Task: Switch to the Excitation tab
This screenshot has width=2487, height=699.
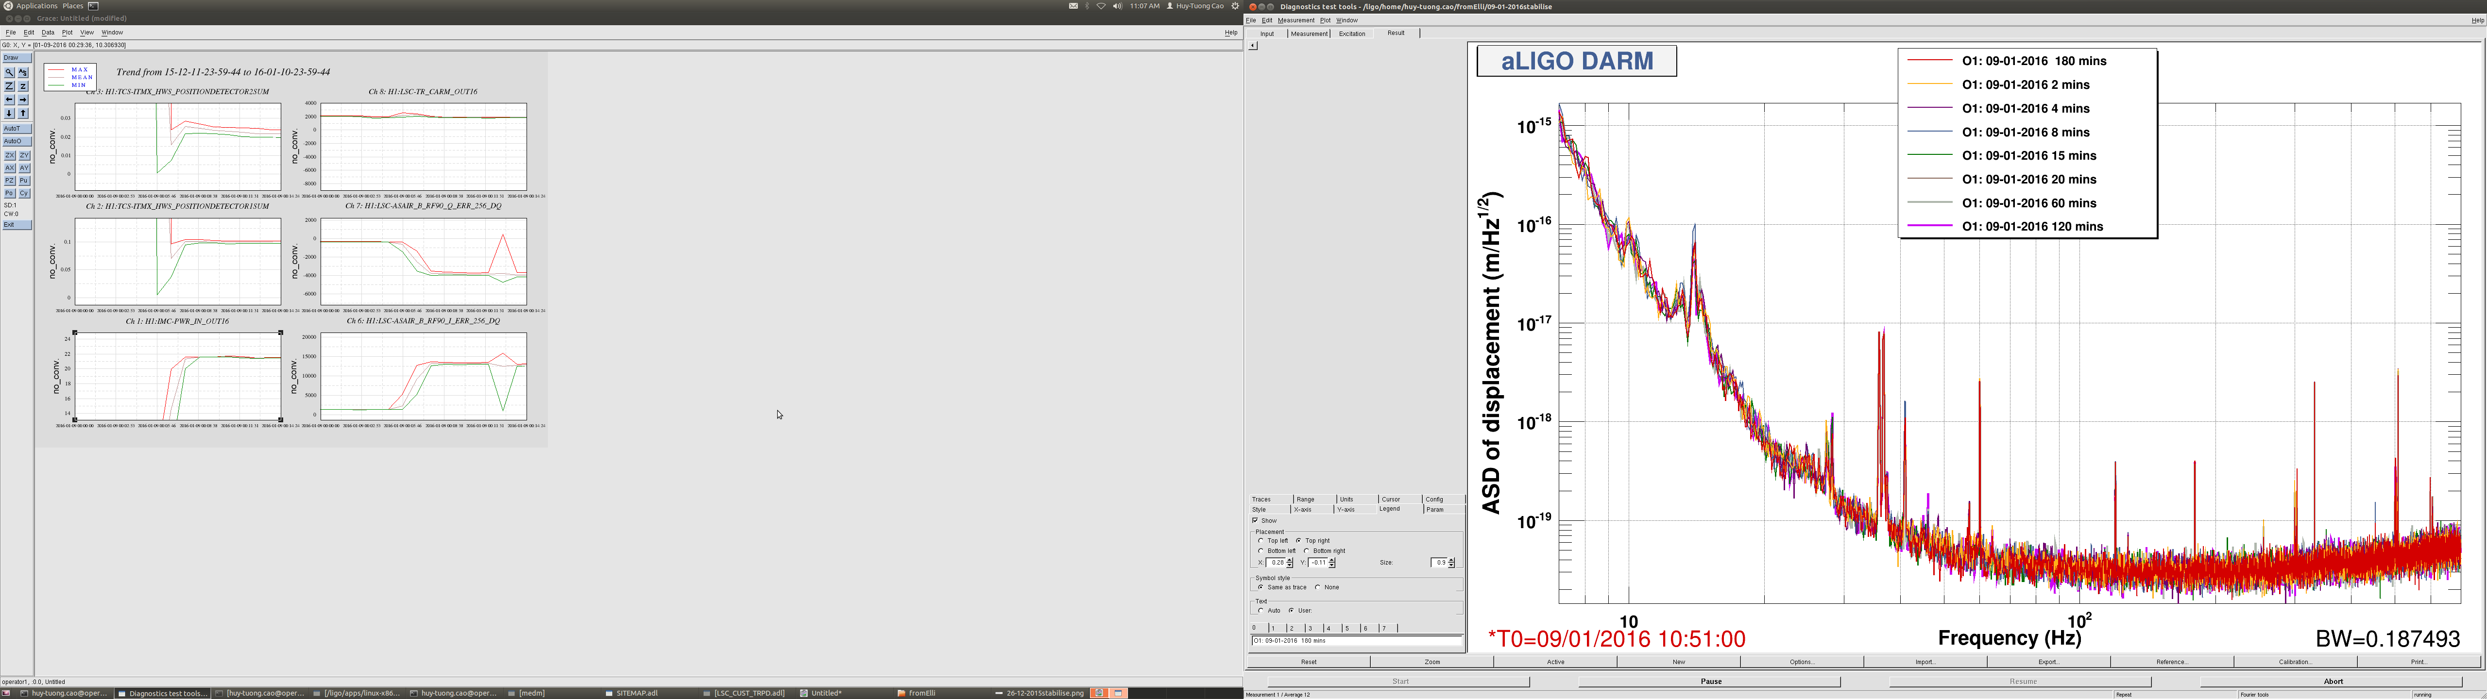Action: (x=1352, y=34)
